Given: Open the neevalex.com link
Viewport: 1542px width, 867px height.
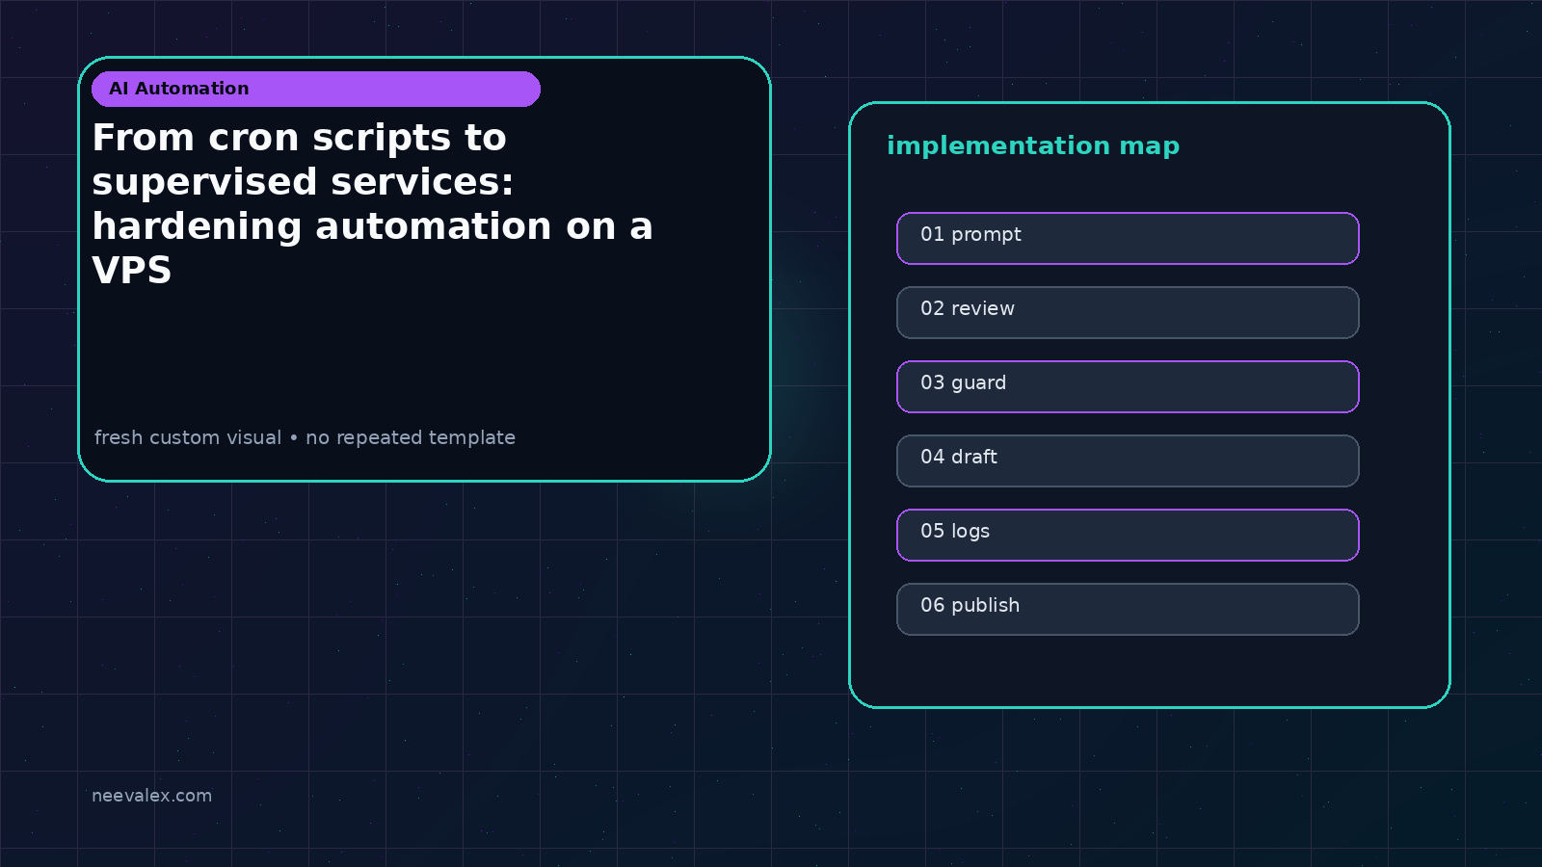Looking at the screenshot, I should (x=151, y=796).
